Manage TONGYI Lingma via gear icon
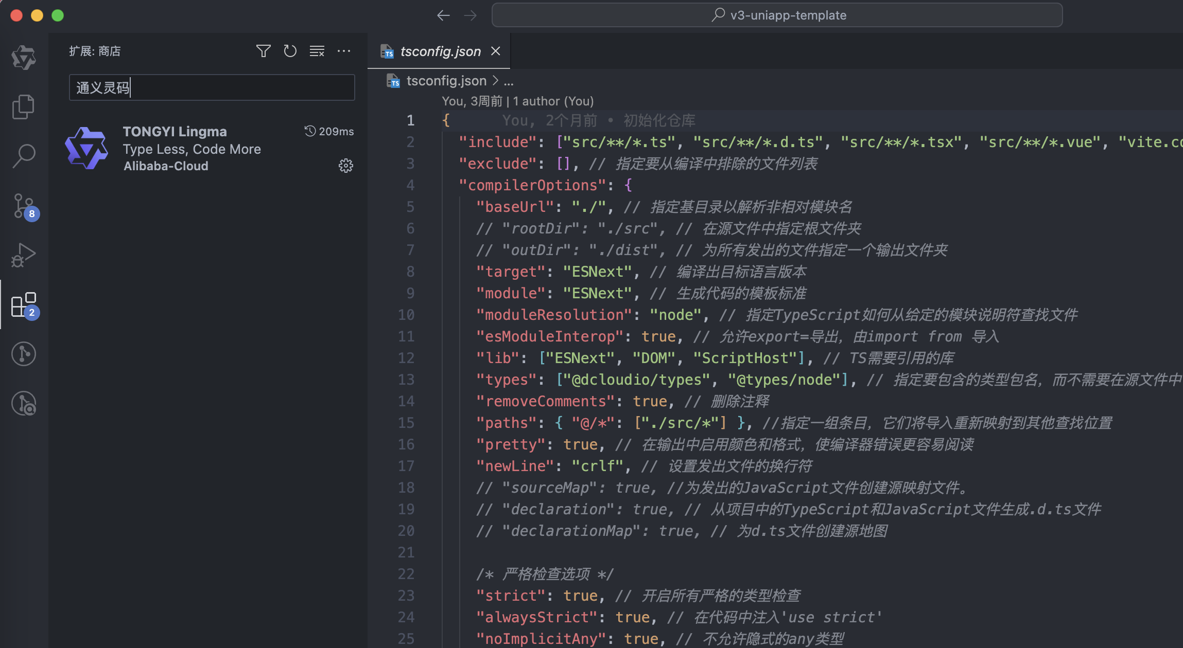Viewport: 1183px width, 648px height. [x=345, y=166]
